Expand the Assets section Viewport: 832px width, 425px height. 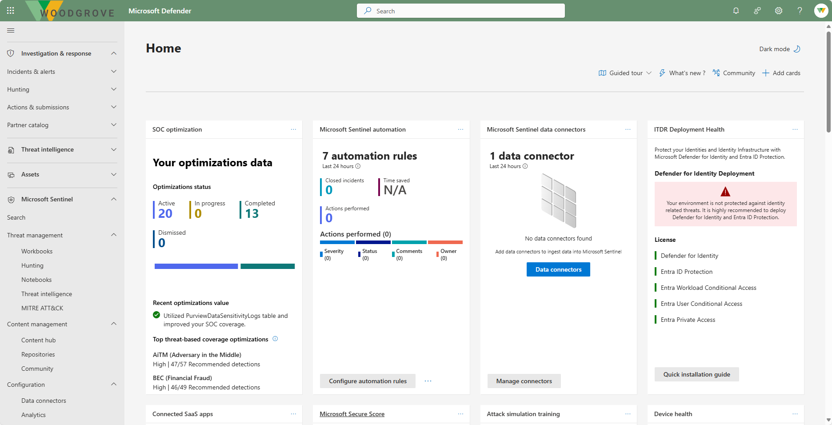point(114,175)
